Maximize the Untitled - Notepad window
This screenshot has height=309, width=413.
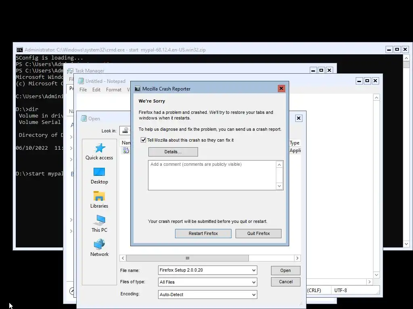pos(367,81)
